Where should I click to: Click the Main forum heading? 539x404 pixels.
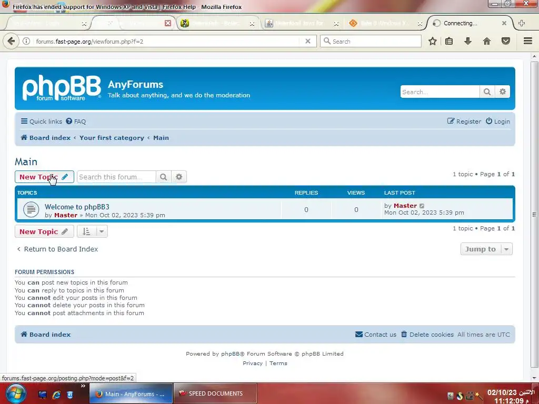point(26,161)
